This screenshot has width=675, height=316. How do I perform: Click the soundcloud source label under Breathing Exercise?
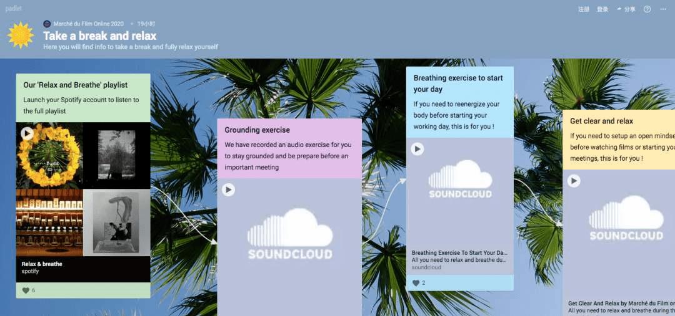pyautogui.click(x=426, y=267)
